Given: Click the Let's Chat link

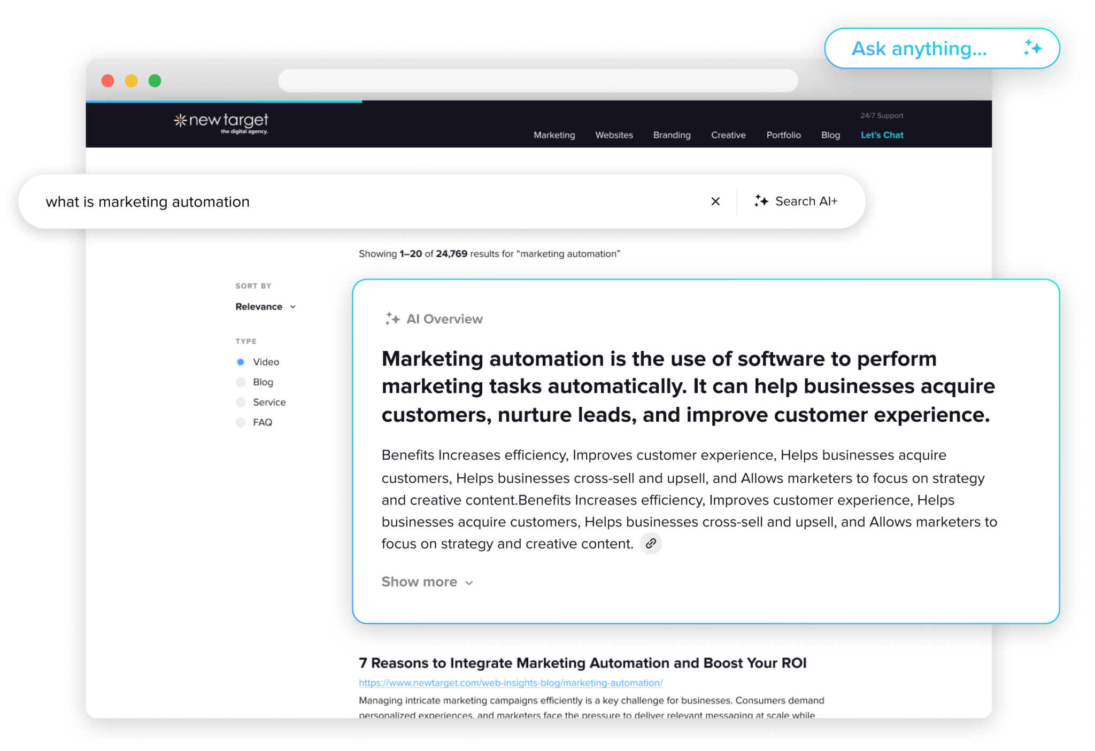Looking at the screenshot, I should coord(882,135).
